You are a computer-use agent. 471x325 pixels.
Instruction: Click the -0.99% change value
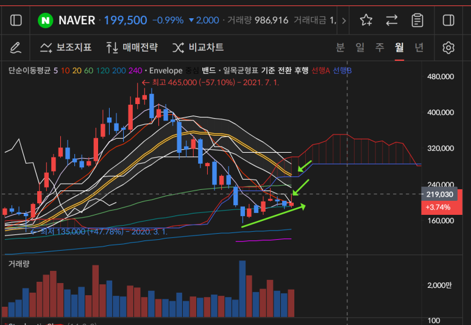click(x=168, y=21)
